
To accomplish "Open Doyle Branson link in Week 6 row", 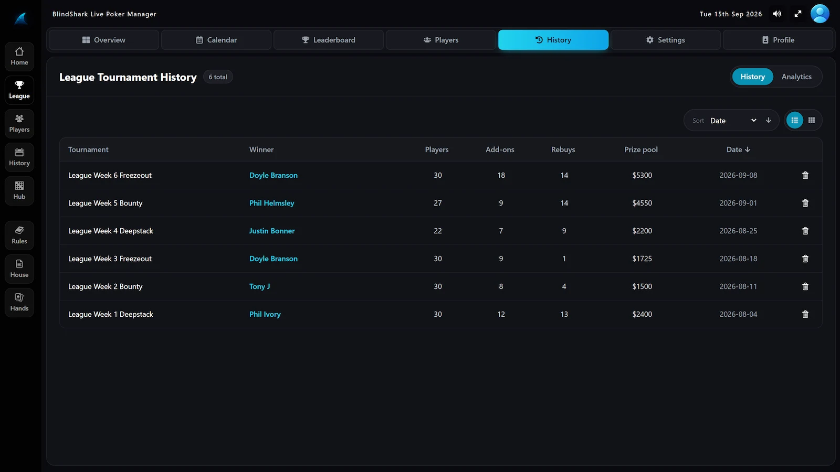I will (x=274, y=175).
